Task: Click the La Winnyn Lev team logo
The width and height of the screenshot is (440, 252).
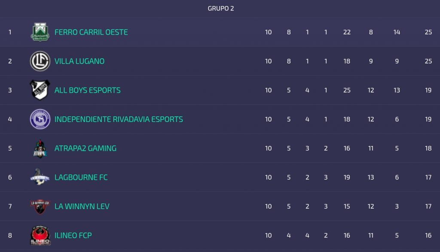Action: (40, 206)
